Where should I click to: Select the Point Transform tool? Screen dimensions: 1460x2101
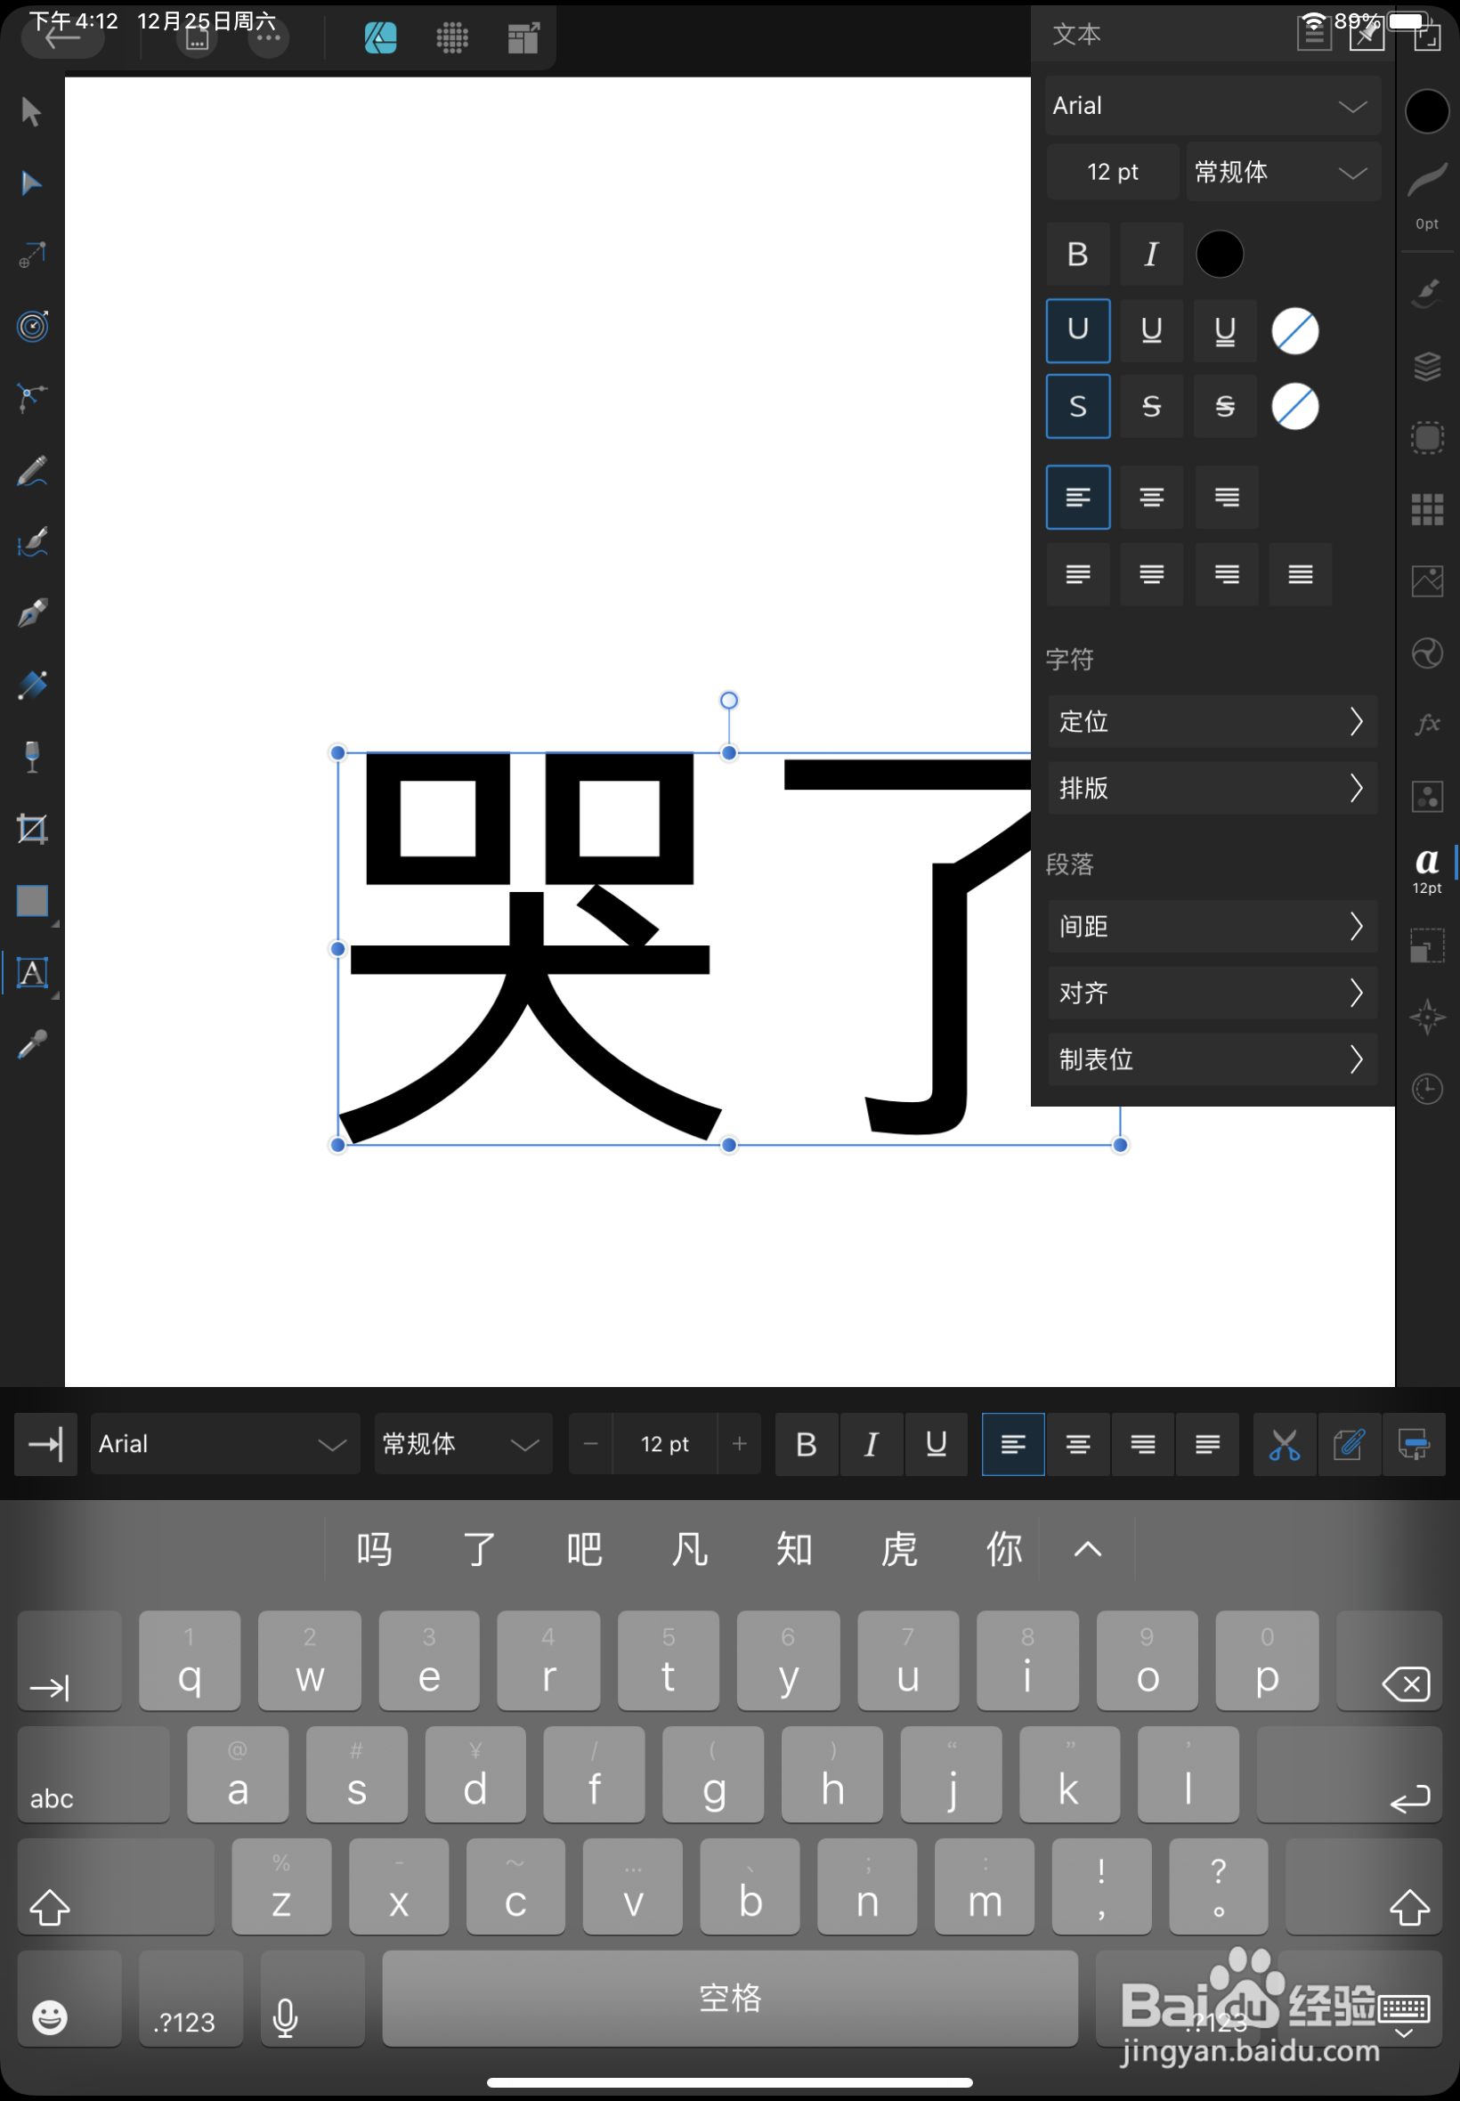point(32,256)
